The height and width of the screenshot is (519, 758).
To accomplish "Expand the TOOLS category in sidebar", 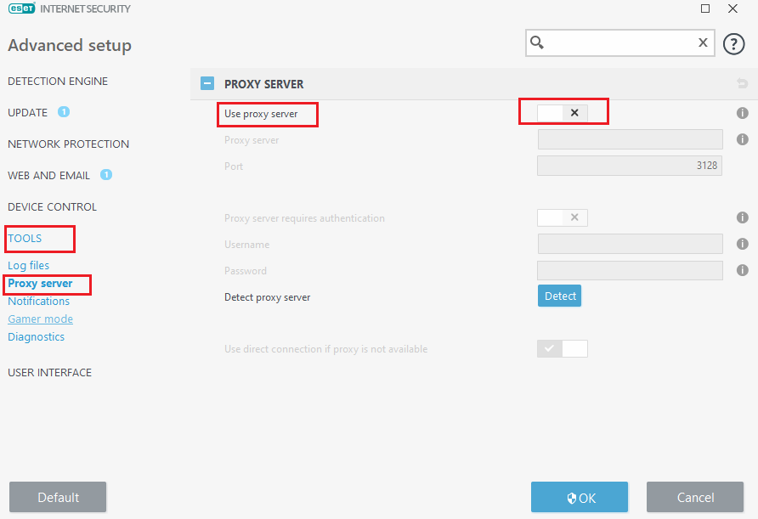I will click(x=25, y=239).
